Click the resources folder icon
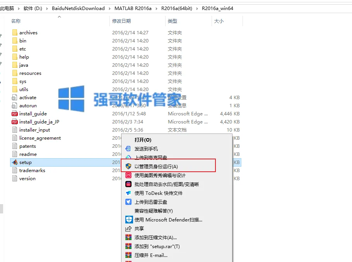 pos(15,73)
